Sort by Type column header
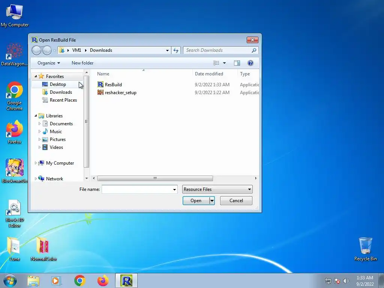The width and height of the screenshot is (384, 288). click(x=245, y=74)
